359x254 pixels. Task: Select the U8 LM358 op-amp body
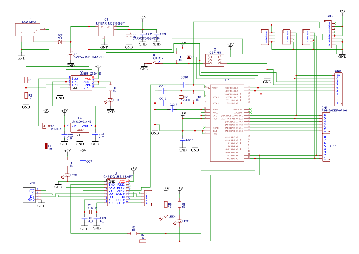click(81, 83)
